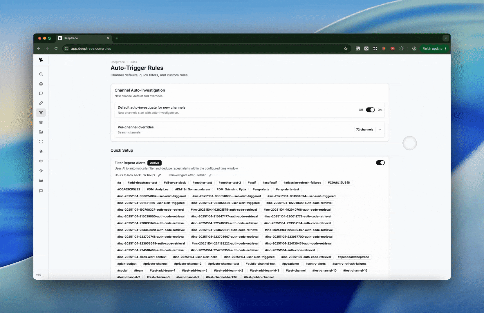484x313 pixels.
Task: Open the settings gear in sidebar
Action: [x=41, y=122]
